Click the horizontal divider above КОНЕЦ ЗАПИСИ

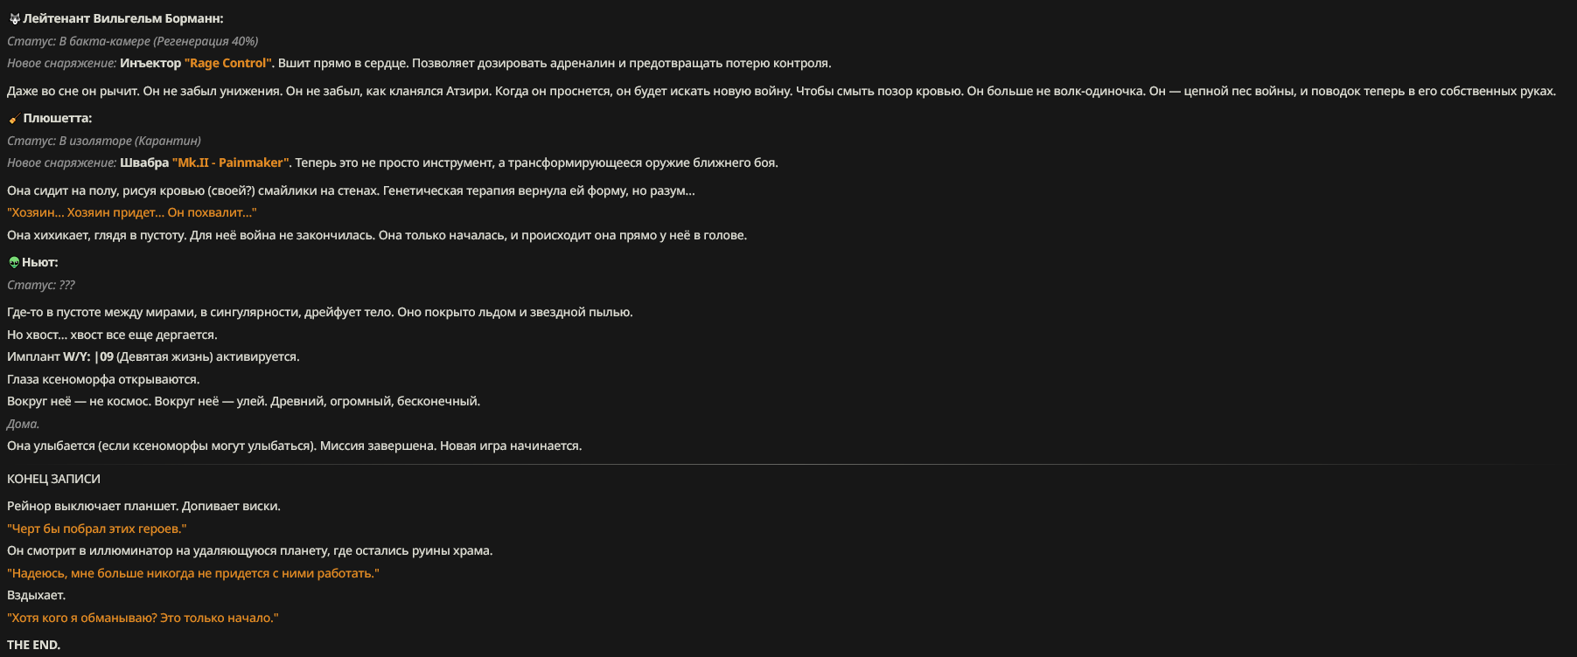pyautogui.click(x=788, y=464)
